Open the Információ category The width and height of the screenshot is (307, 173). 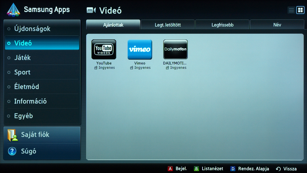tap(42, 101)
